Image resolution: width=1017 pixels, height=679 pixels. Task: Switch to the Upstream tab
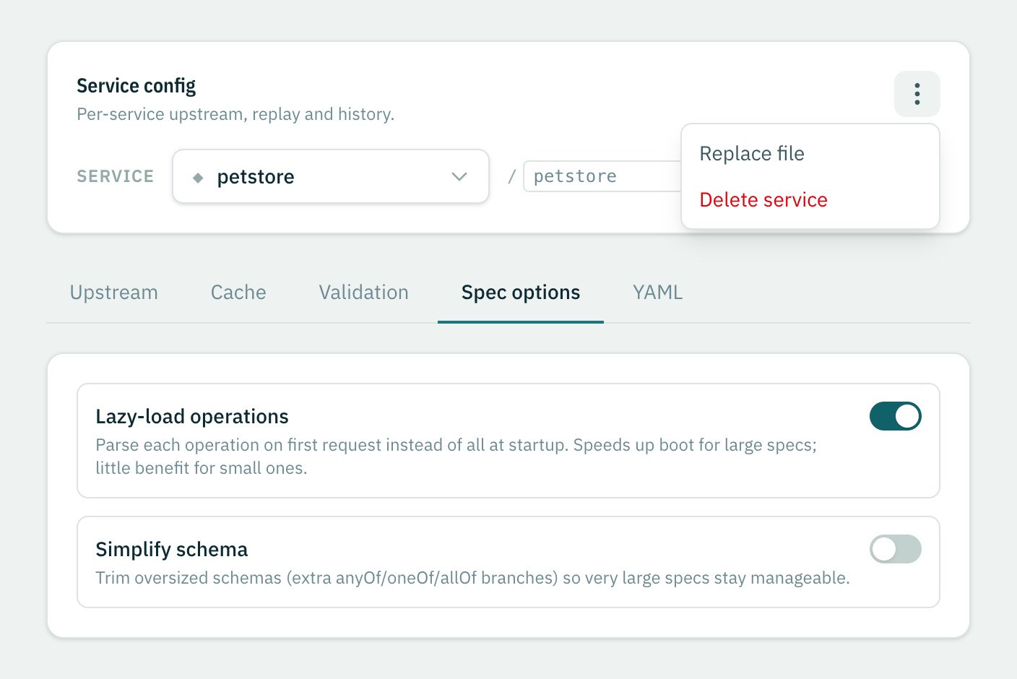point(114,293)
